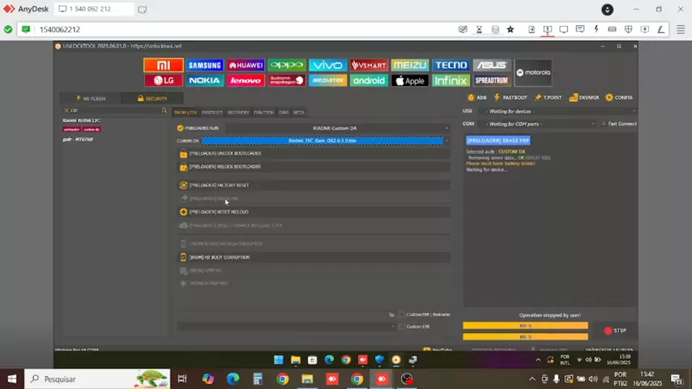
Task: Switch to the FASTBOOT function tab
Action: tap(212, 113)
